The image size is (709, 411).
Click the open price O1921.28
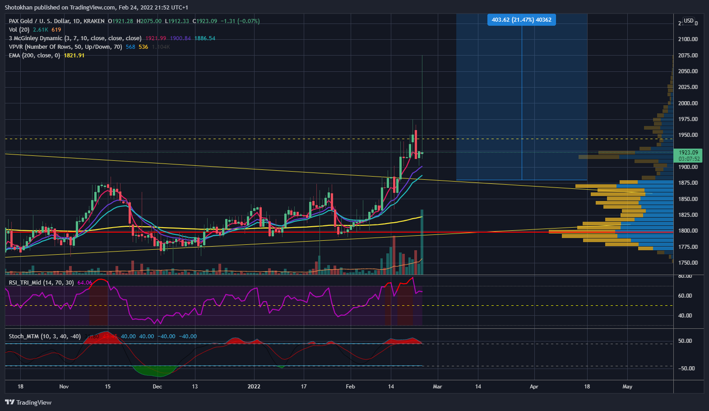(x=120, y=21)
